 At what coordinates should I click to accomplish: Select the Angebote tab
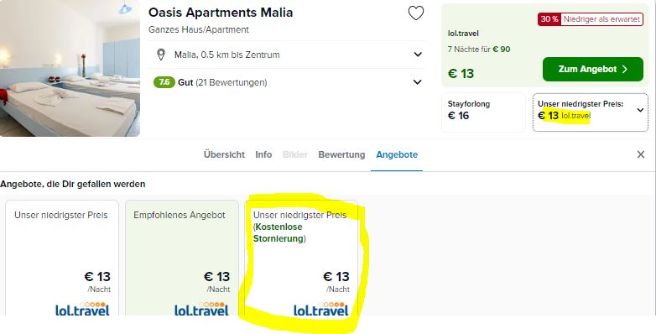397,154
